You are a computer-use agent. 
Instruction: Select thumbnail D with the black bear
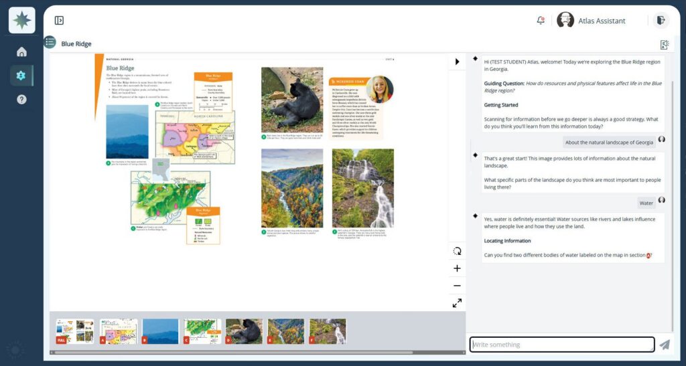coord(244,331)
